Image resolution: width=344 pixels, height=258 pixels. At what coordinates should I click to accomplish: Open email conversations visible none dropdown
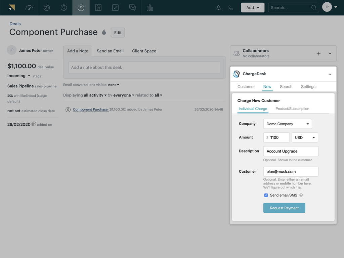114,85
